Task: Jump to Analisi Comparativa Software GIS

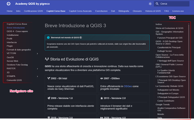Action: click(171, 109)
